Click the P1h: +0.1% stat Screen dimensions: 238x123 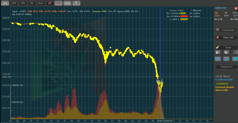[x=45, y=11]
